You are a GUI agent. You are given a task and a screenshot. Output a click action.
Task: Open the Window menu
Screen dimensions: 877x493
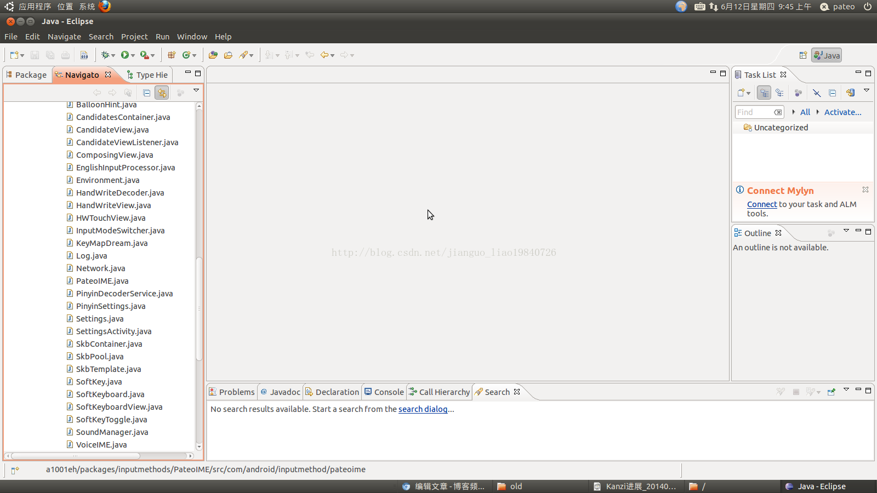pyautogui.click(x=192, y=37)
